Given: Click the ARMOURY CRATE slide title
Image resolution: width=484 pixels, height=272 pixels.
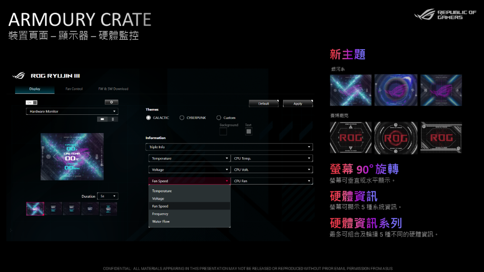Looking at the screenshot, I should pos(80,20).
